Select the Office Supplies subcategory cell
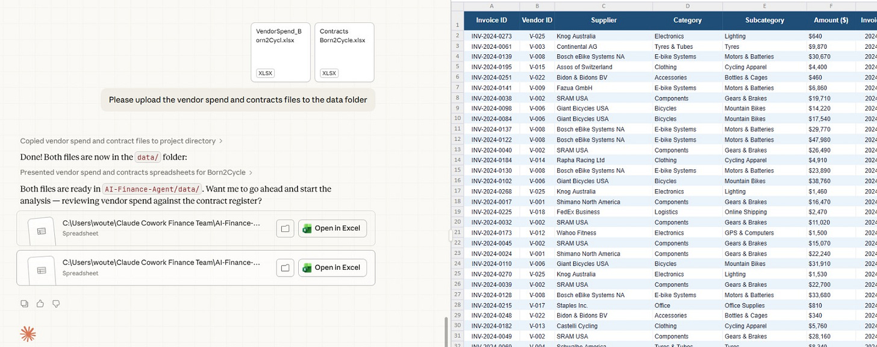 764,305
